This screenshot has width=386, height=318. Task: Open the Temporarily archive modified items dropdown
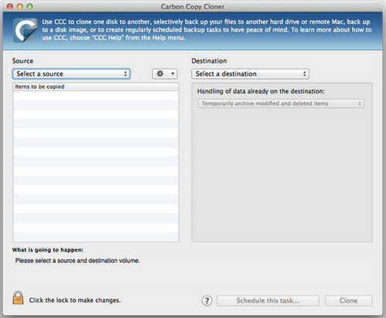coord(281,103)
